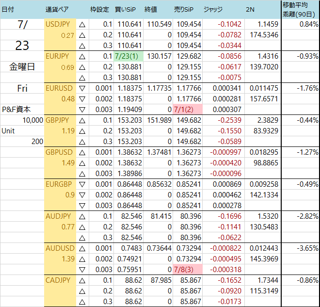The image size is (320, 307).
Task: Click the AUDUSD currency pair cell
Action: (x=60, y=248)
